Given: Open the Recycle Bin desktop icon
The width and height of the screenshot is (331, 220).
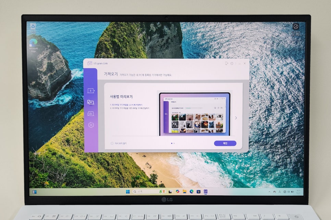Looking at the screenshot, I should 33,28.
